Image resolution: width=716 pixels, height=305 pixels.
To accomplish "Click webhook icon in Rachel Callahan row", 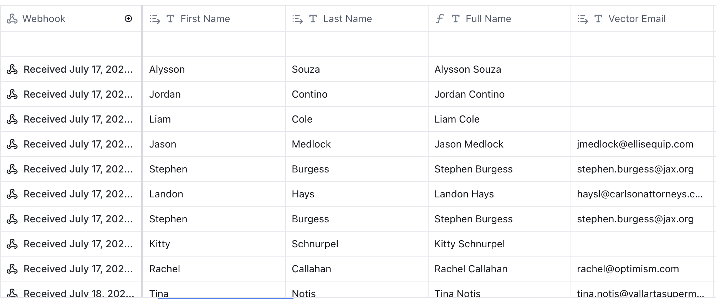I will [12, 269].
